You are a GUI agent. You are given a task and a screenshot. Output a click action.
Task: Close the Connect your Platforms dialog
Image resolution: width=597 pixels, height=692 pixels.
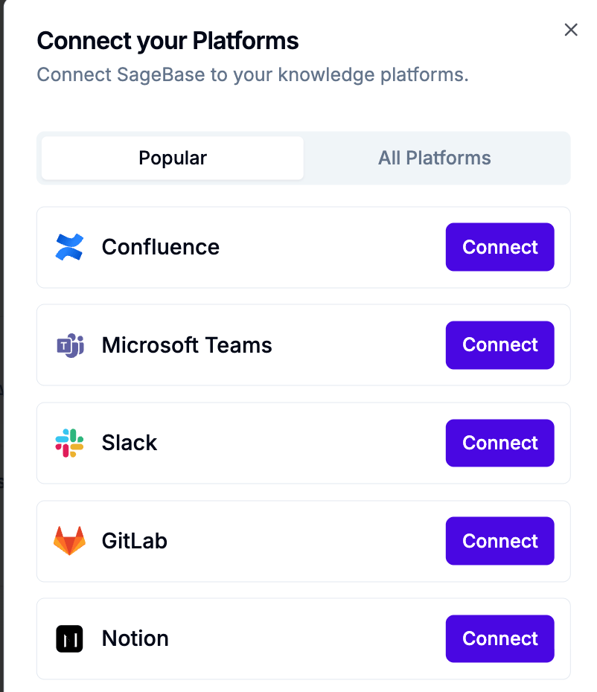(x=571, y=30)
